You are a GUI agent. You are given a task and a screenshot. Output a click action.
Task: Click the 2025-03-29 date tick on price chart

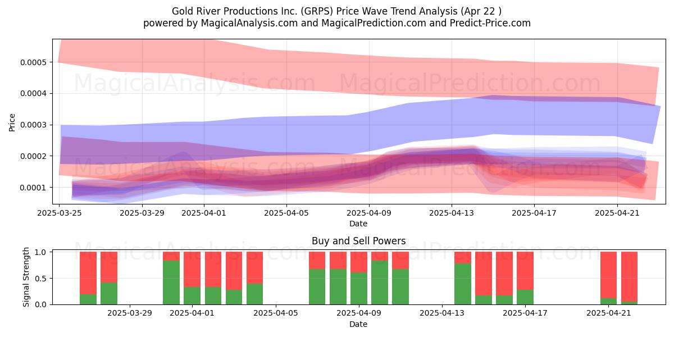142,213
